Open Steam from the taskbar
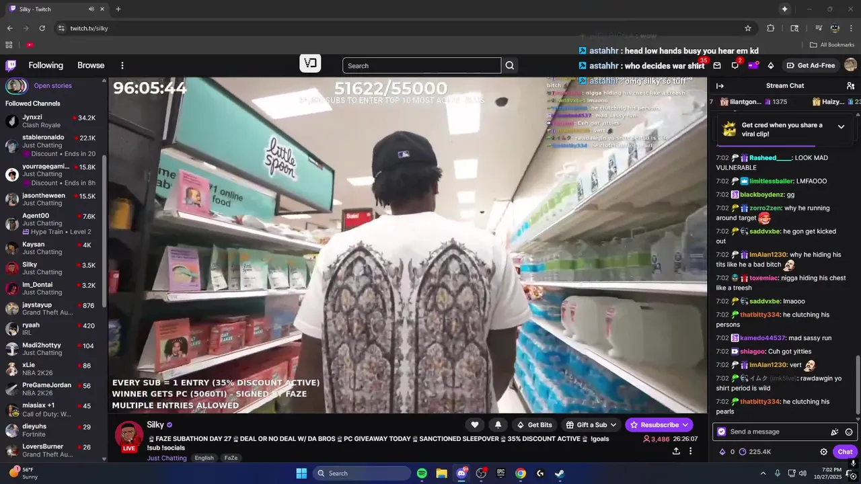861x484 pixels. tap(560, 473)
